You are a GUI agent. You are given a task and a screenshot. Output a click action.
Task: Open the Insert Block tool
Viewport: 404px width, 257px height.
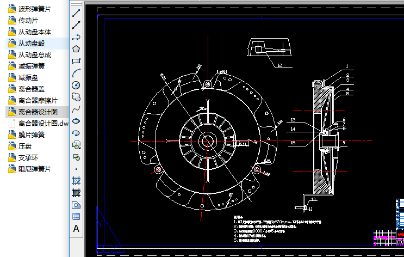76,145
